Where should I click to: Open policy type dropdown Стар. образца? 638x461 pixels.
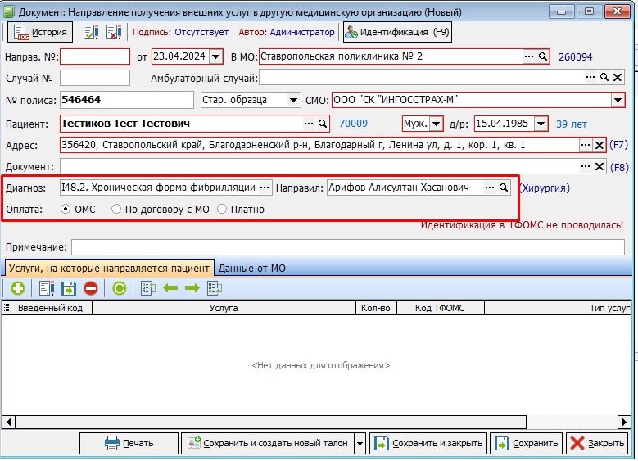click(293, 100)
